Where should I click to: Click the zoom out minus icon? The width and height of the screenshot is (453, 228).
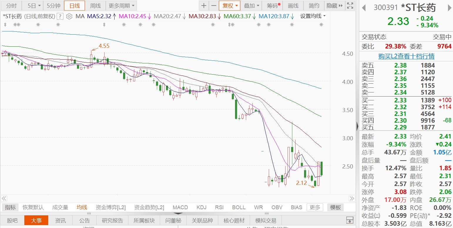coord(214,6)
